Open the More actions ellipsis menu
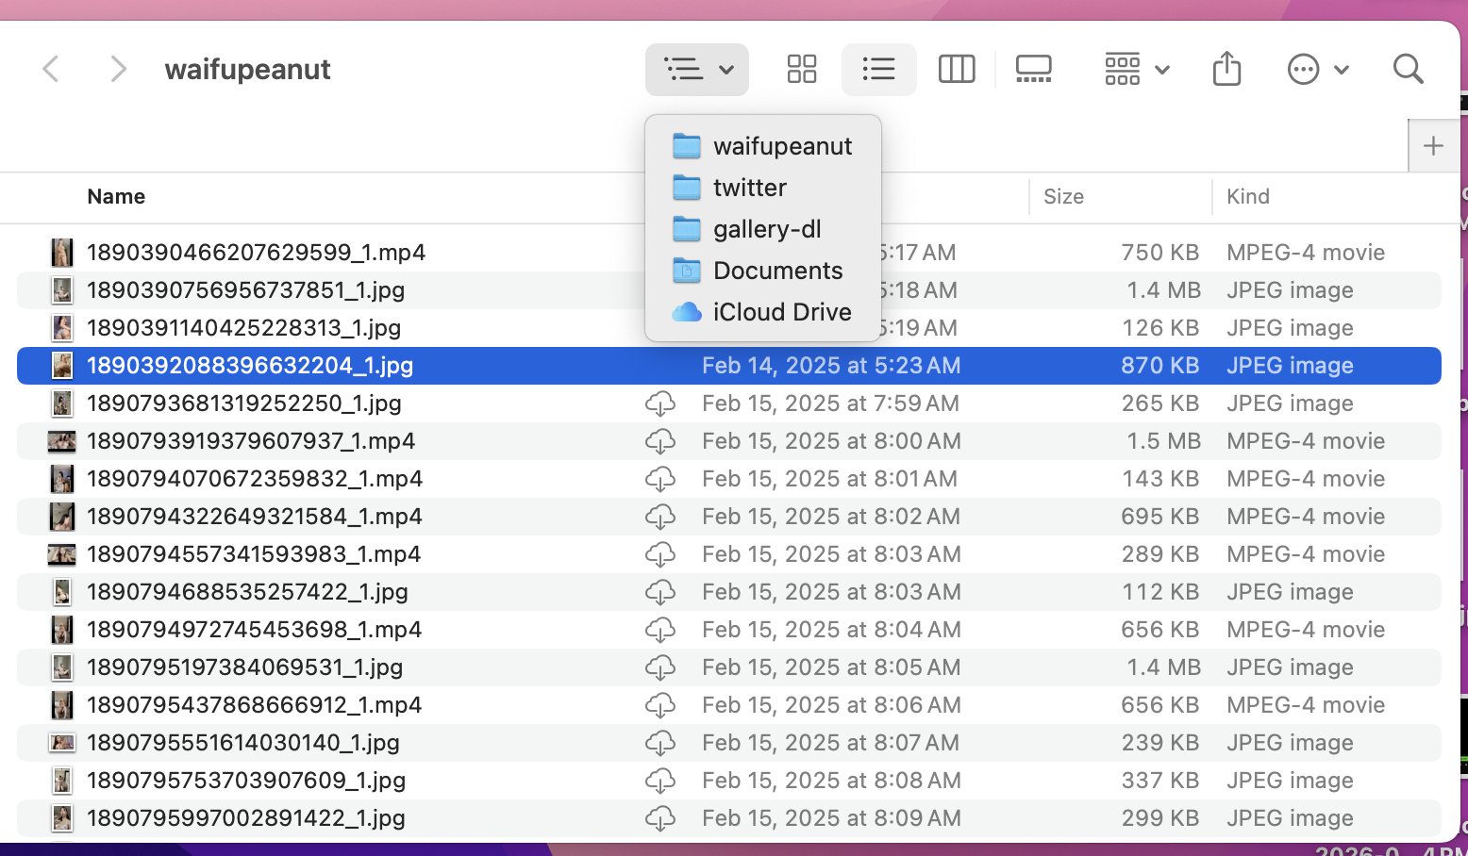 pos(1318,69)
